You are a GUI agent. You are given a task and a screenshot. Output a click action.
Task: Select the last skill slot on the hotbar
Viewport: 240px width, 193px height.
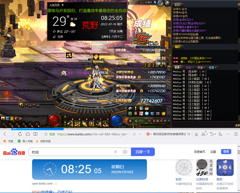pos(105,123)
